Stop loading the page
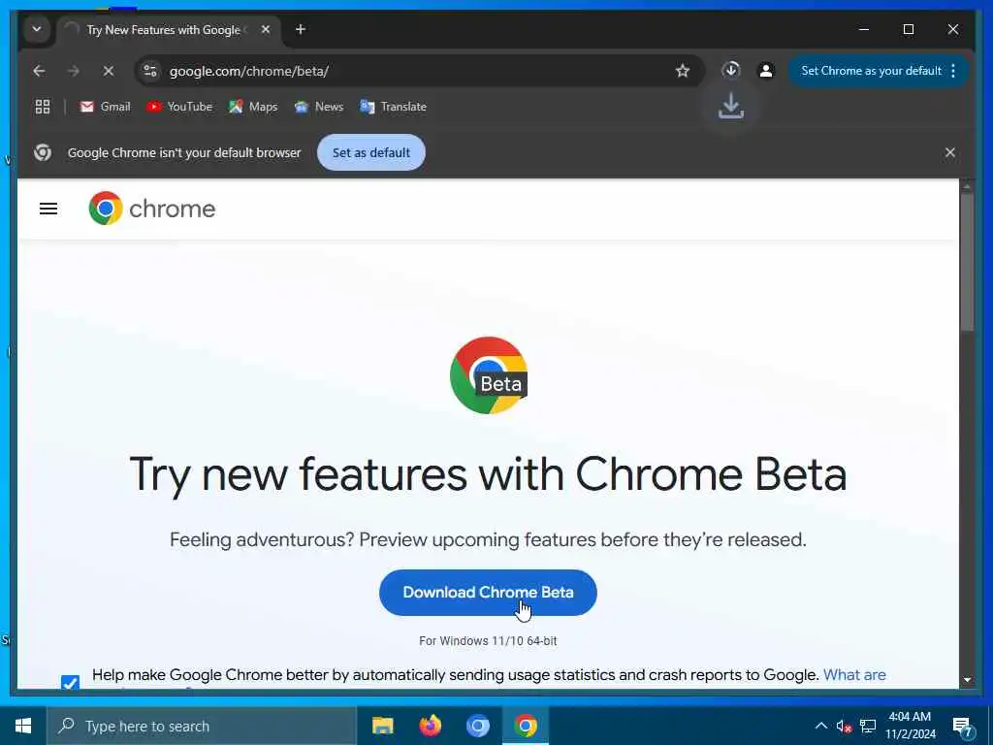Screen dimensions: 993x745 click(x=109, y=71)
